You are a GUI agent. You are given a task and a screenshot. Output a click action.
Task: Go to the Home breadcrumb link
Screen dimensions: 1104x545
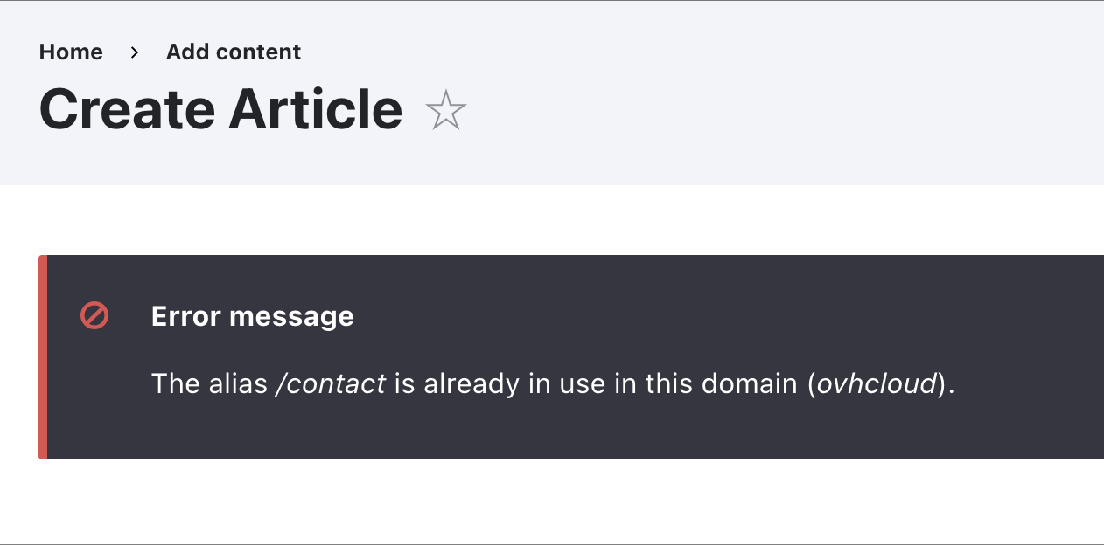pos(71,52)
